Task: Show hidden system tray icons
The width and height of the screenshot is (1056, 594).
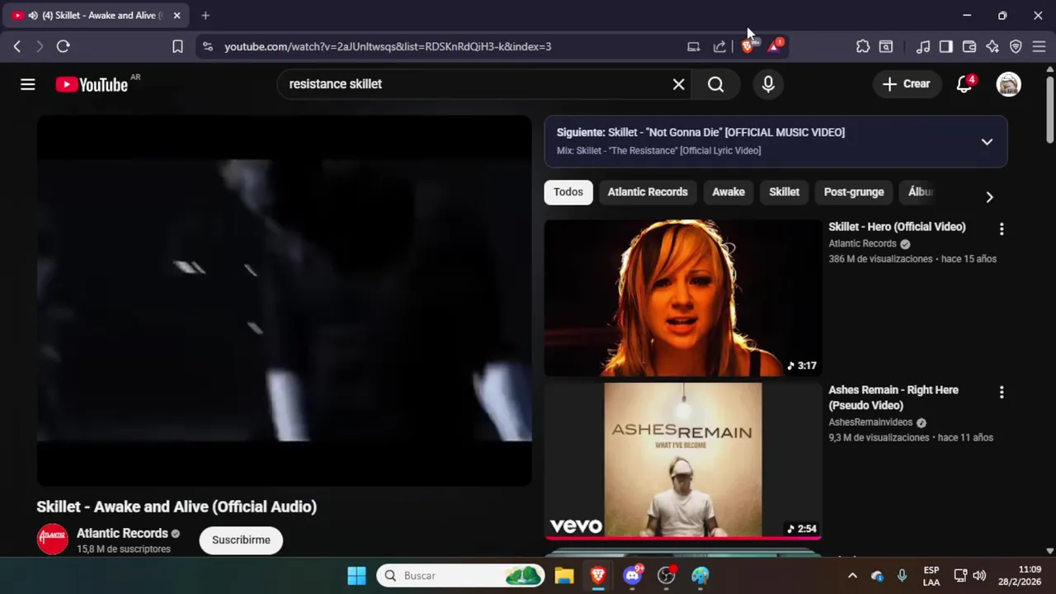Action: [x=852, y=576]
